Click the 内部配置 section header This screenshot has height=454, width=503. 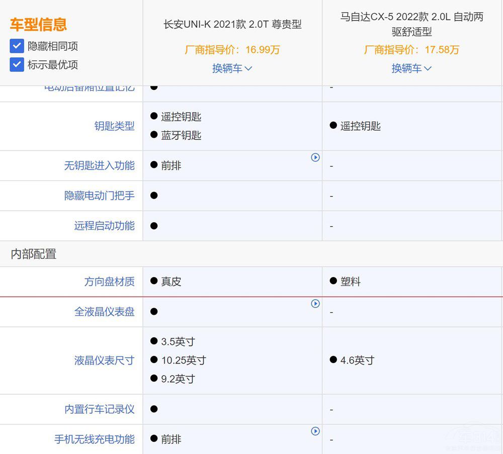click(34, 254)
